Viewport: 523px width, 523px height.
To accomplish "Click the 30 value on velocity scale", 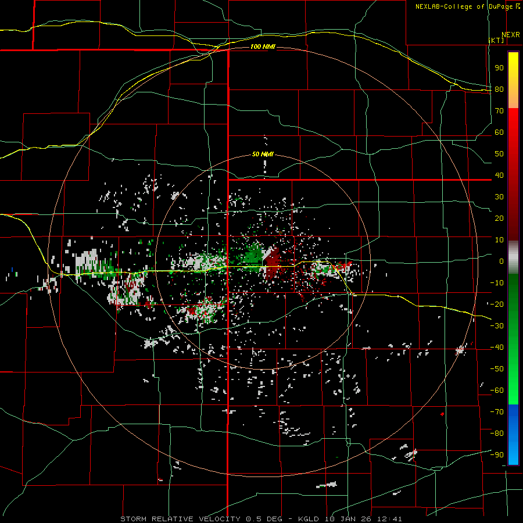I will pos(499,197).
